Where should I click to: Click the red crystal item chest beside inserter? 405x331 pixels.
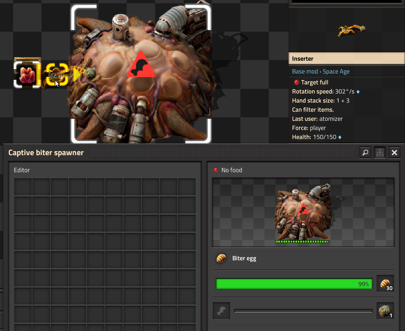click(x=27, y=74)
